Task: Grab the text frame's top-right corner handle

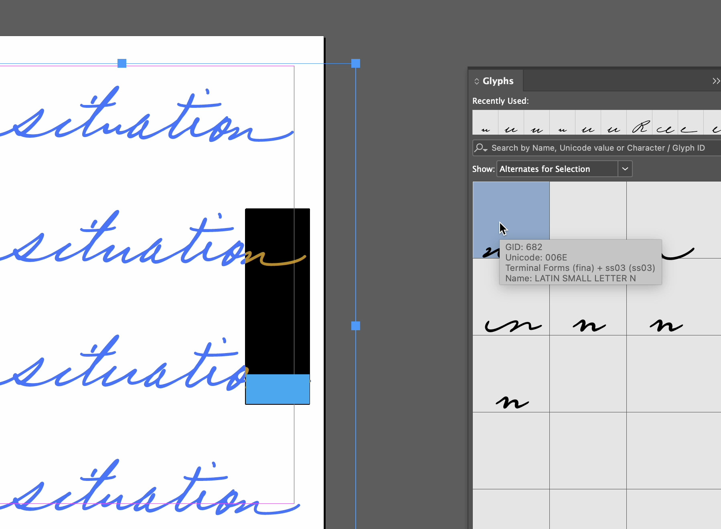Action: coord(356,63)
